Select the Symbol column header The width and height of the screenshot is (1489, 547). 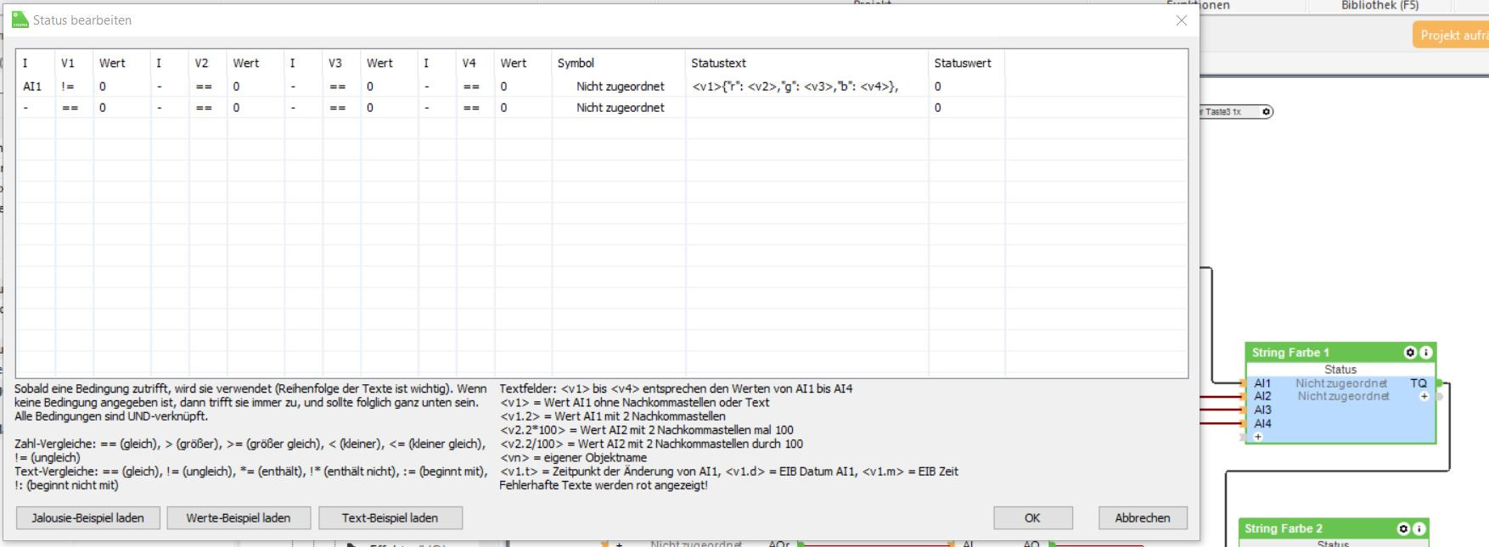coord(618,63)
